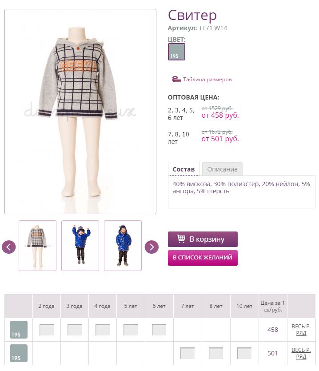
Task: Select the sweater thumbnail image
Action: click(x=38, y=246)
